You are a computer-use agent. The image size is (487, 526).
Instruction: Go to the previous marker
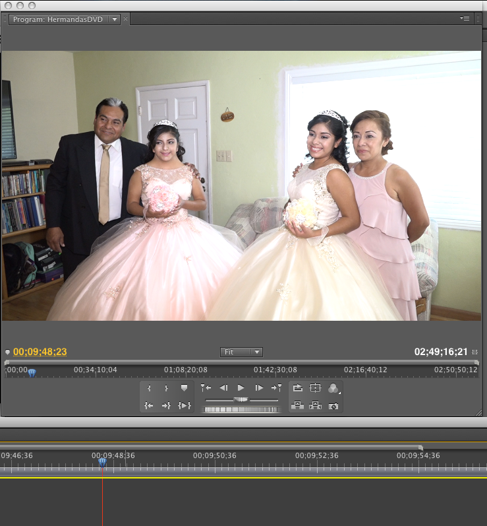[206, 388]
